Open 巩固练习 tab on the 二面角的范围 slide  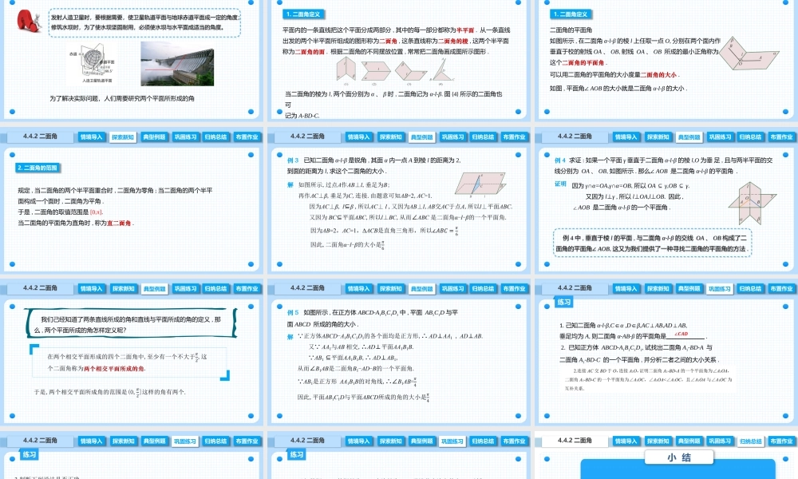pyautogui.click(x=185, y=137)
